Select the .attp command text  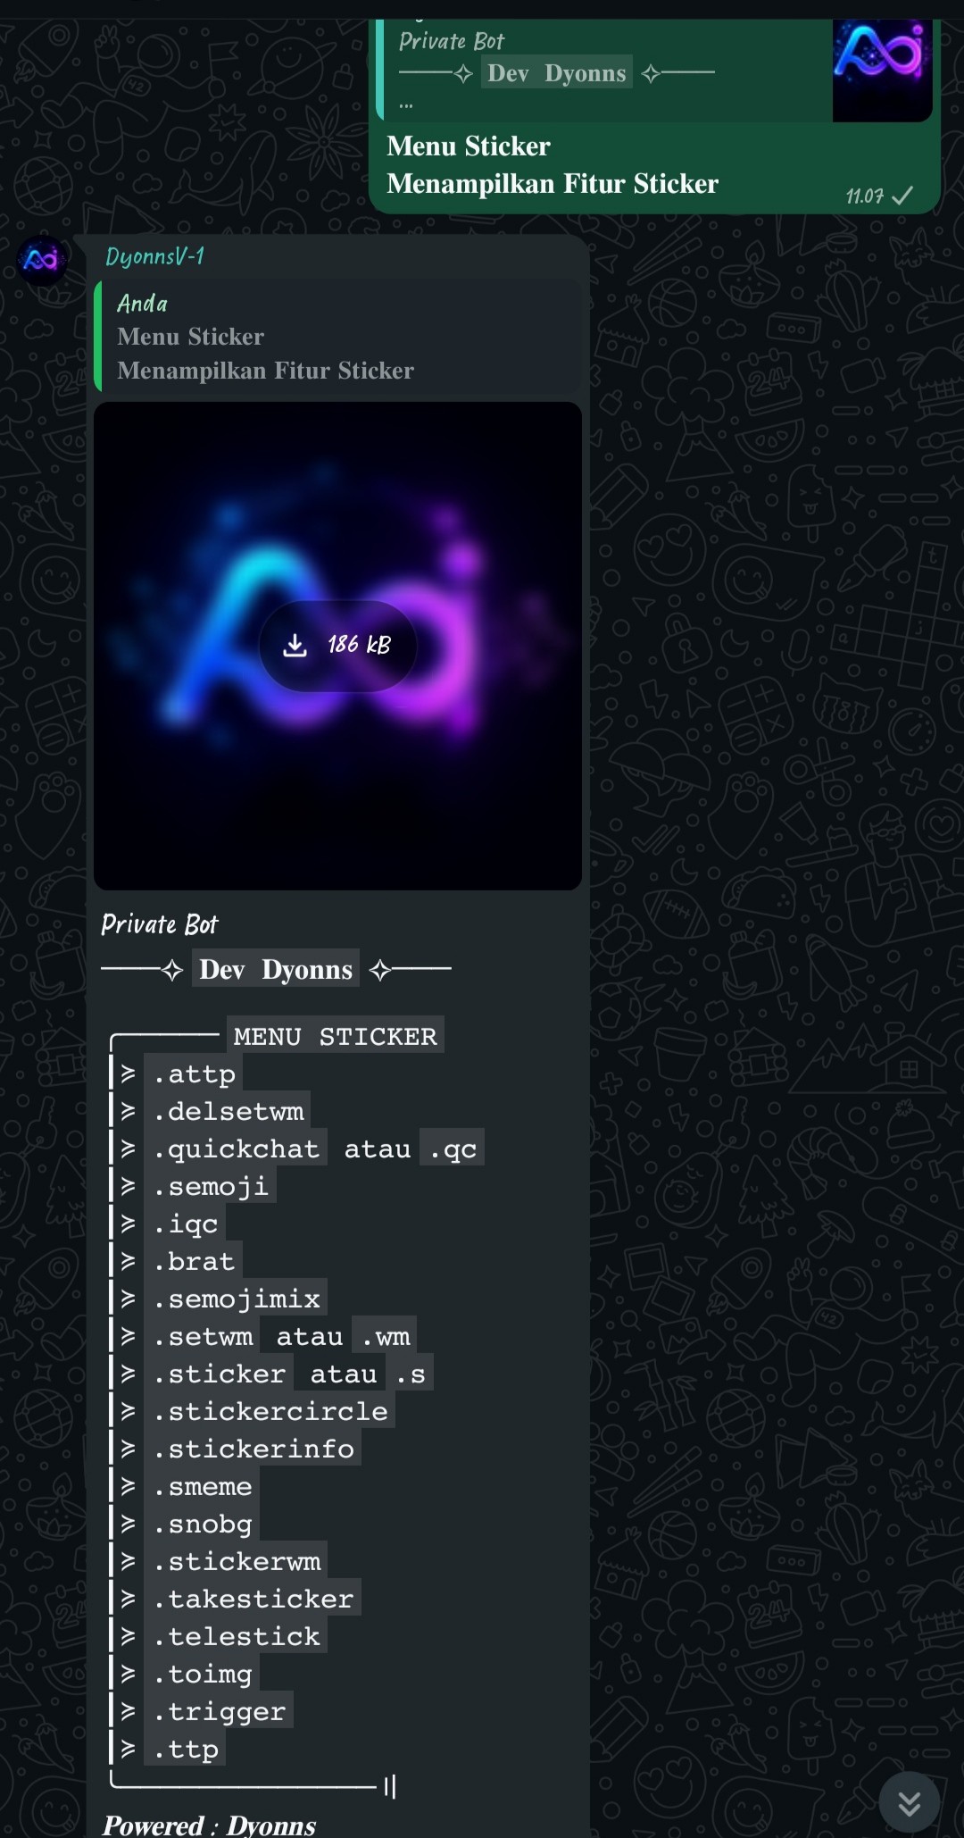pyautogui.click(x=194, y=1074)
